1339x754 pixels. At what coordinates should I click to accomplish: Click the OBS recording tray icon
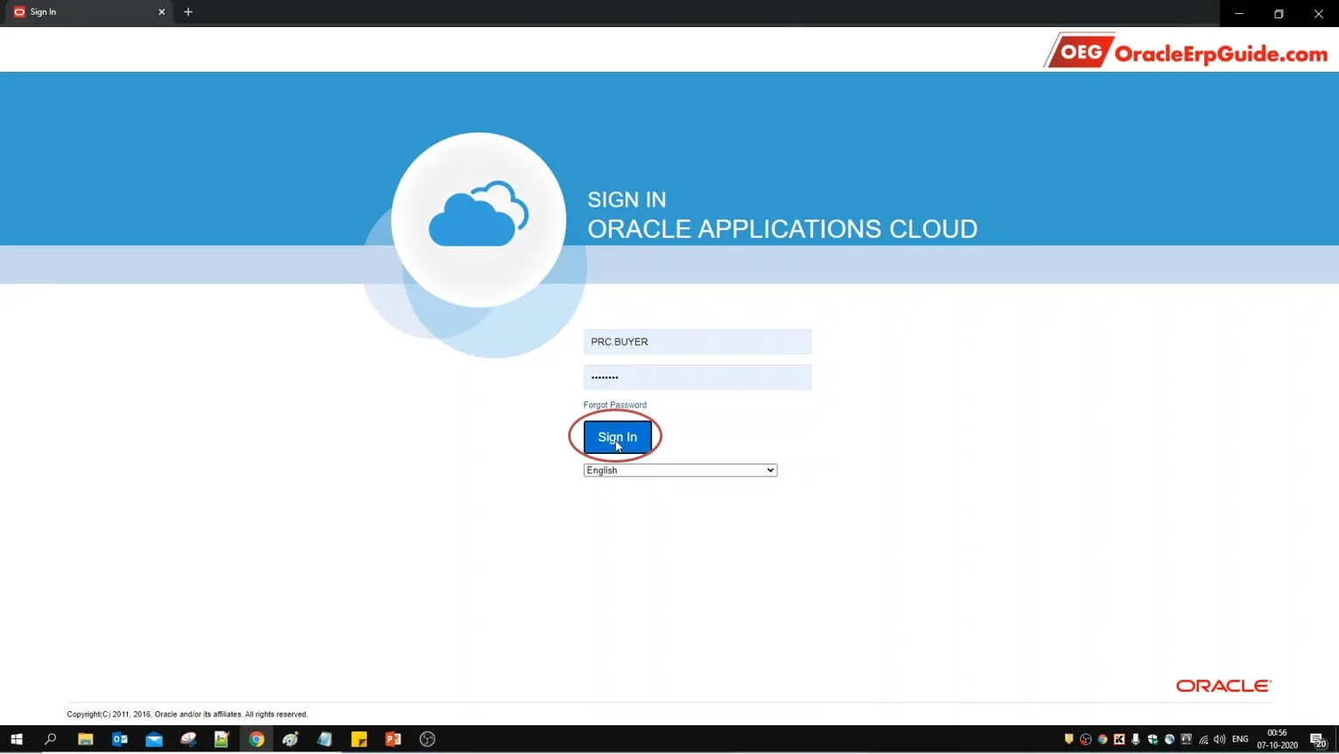pos(1085,739)
